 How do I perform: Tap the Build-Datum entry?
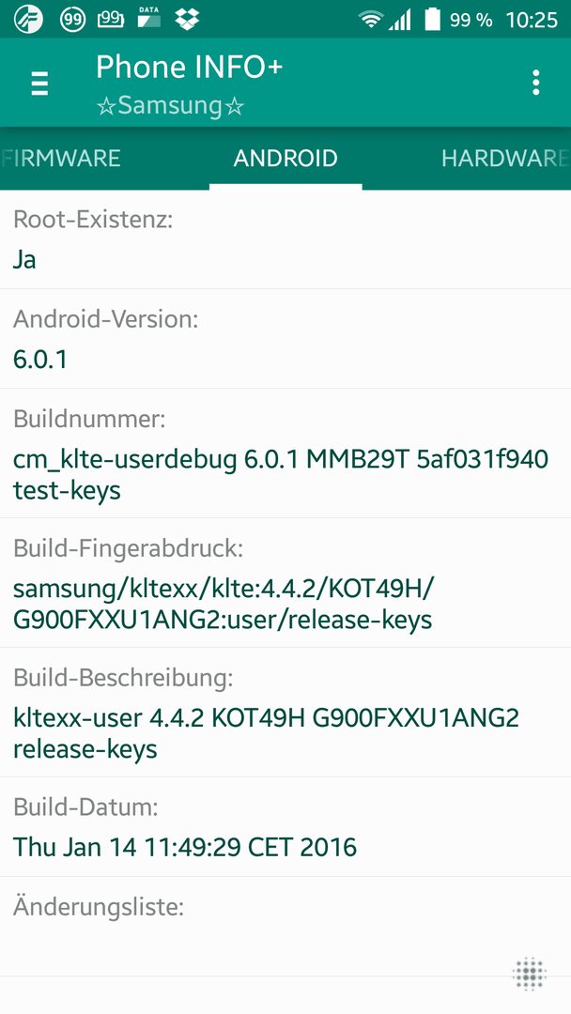pos(285,827)
